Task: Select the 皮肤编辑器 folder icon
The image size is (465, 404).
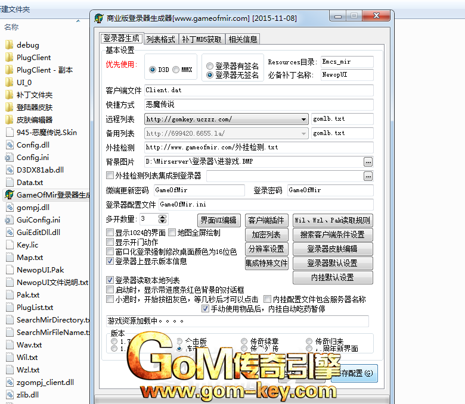Action: [10, 120]
